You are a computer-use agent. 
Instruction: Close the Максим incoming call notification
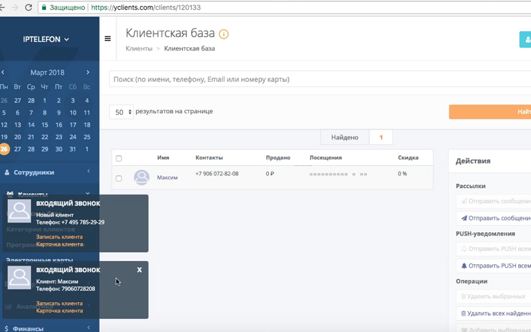(x=139, y=270)
